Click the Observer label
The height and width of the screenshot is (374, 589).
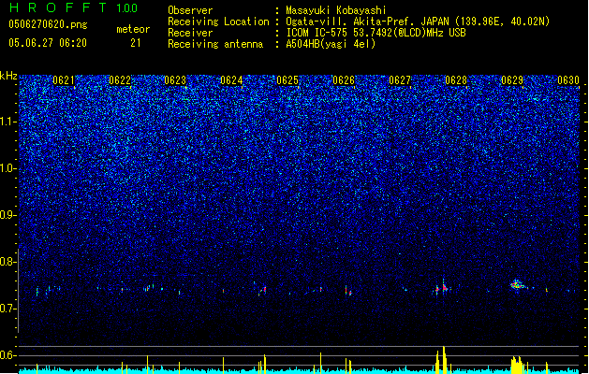190,10
